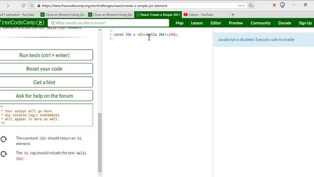Switch to second 'Clone an Element Using jQu' tab
314x177 pixels.
[110, 15]
